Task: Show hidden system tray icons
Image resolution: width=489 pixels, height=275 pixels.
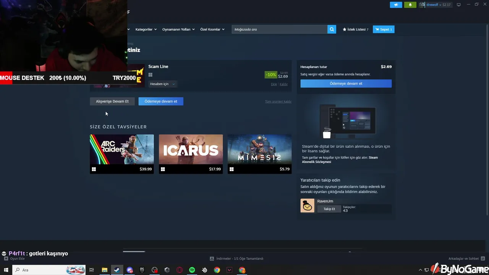Action: 421,270
